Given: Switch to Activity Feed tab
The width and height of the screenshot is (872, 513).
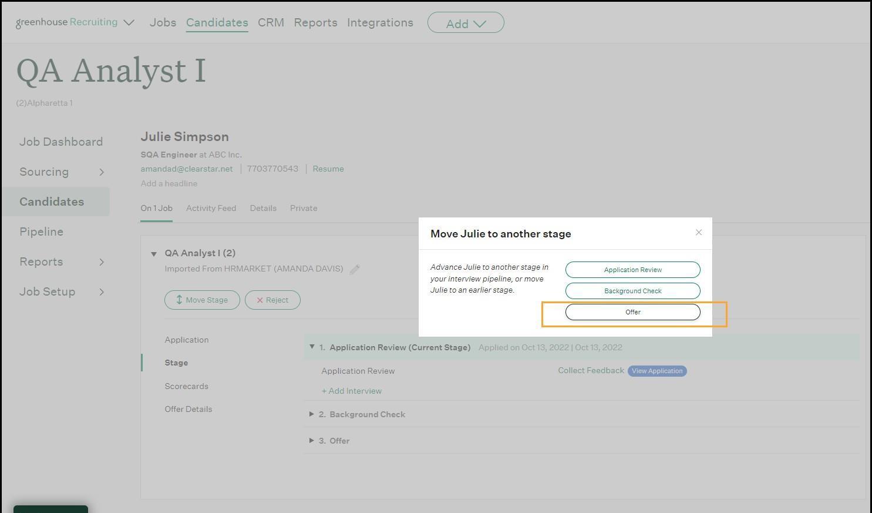Looking at the screenshot, I should [211, 208].
